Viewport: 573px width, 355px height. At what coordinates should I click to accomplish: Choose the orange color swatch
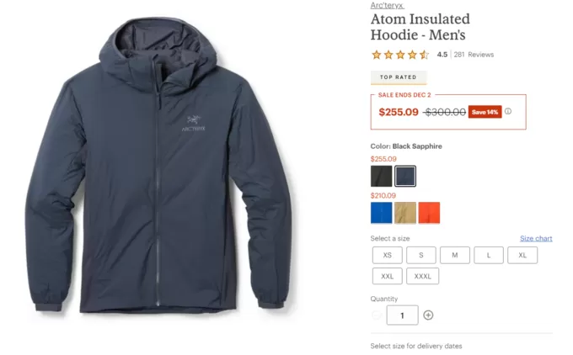pyautogui.click(x=429, y=213)
